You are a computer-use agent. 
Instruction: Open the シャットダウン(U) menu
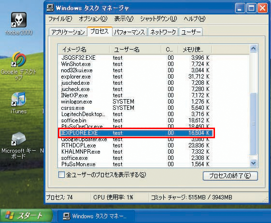pos(158,19)
